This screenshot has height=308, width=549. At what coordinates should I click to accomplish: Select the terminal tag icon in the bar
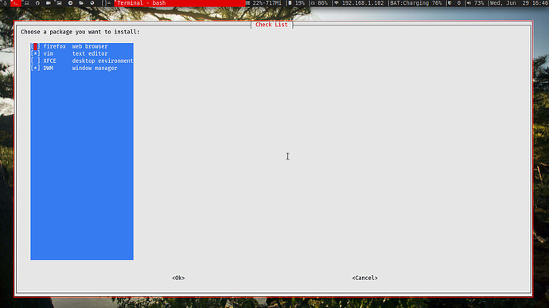click(x=16, y=3)
